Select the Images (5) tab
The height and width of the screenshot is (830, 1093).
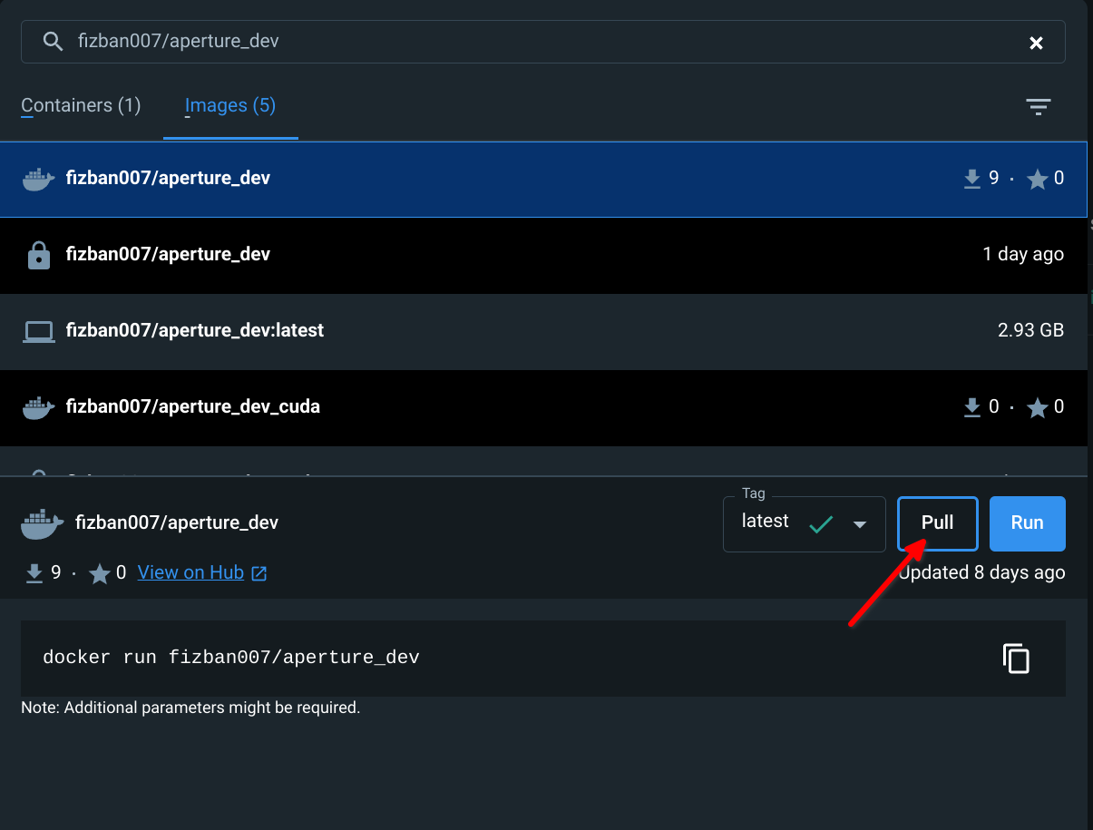(x=230, y=105)
